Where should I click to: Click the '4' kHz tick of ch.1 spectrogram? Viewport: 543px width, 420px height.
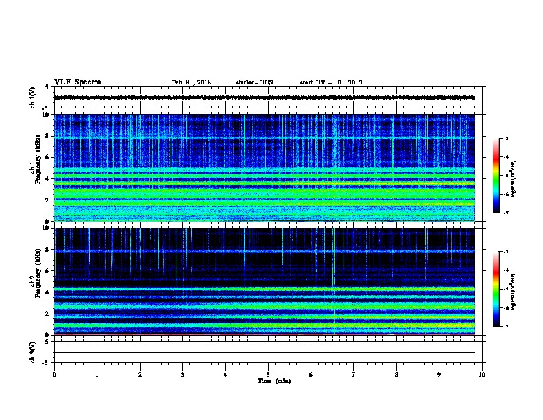[x=48, y=178]
